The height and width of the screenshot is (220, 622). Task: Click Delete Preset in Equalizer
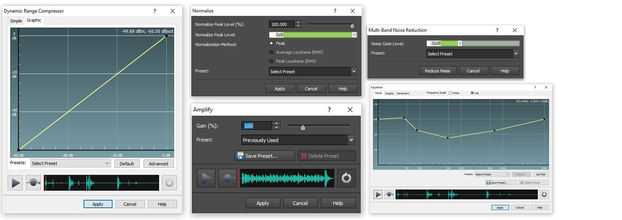point(534,182)
